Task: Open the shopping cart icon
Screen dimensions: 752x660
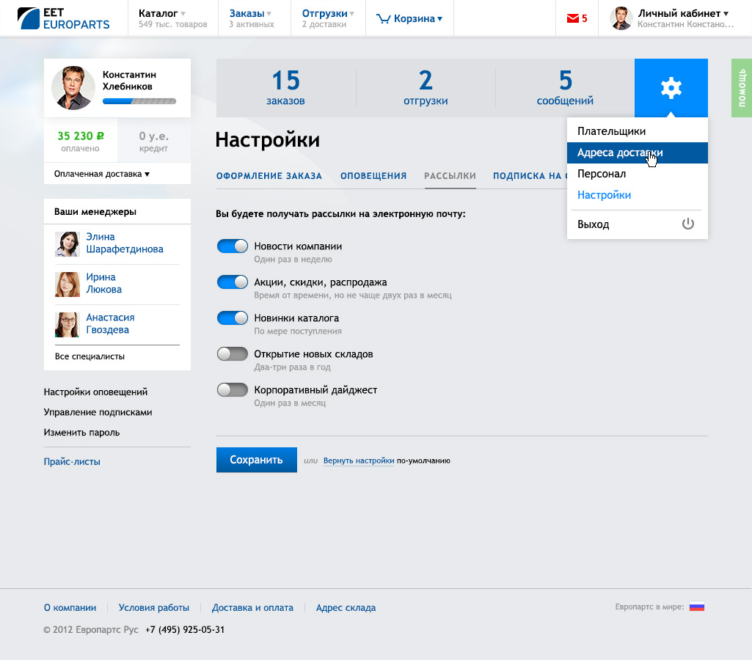Action: tap(383, 19)
